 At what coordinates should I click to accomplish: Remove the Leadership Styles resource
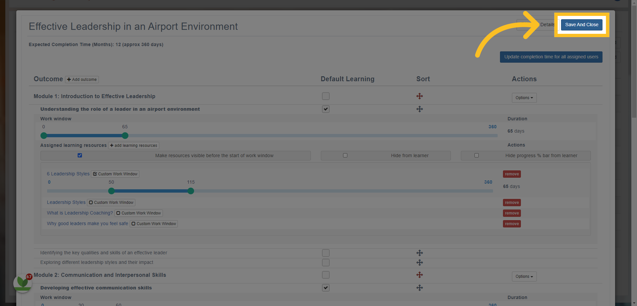point(512,203)
